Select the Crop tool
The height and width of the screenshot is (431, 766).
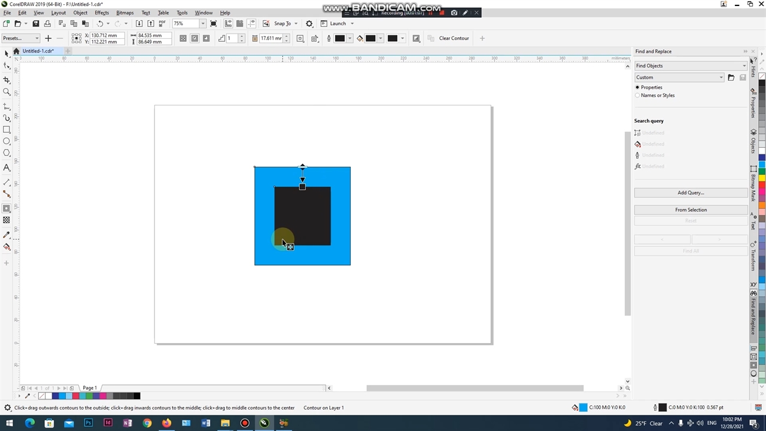coord(7,80)
